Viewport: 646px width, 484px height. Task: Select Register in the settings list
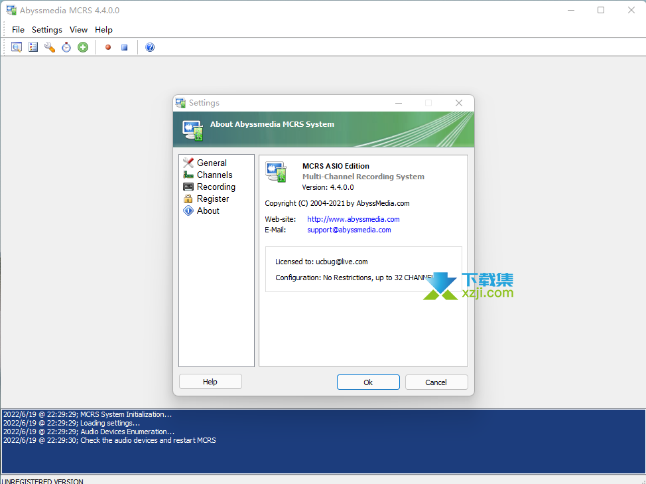click(x=213, y=199)
